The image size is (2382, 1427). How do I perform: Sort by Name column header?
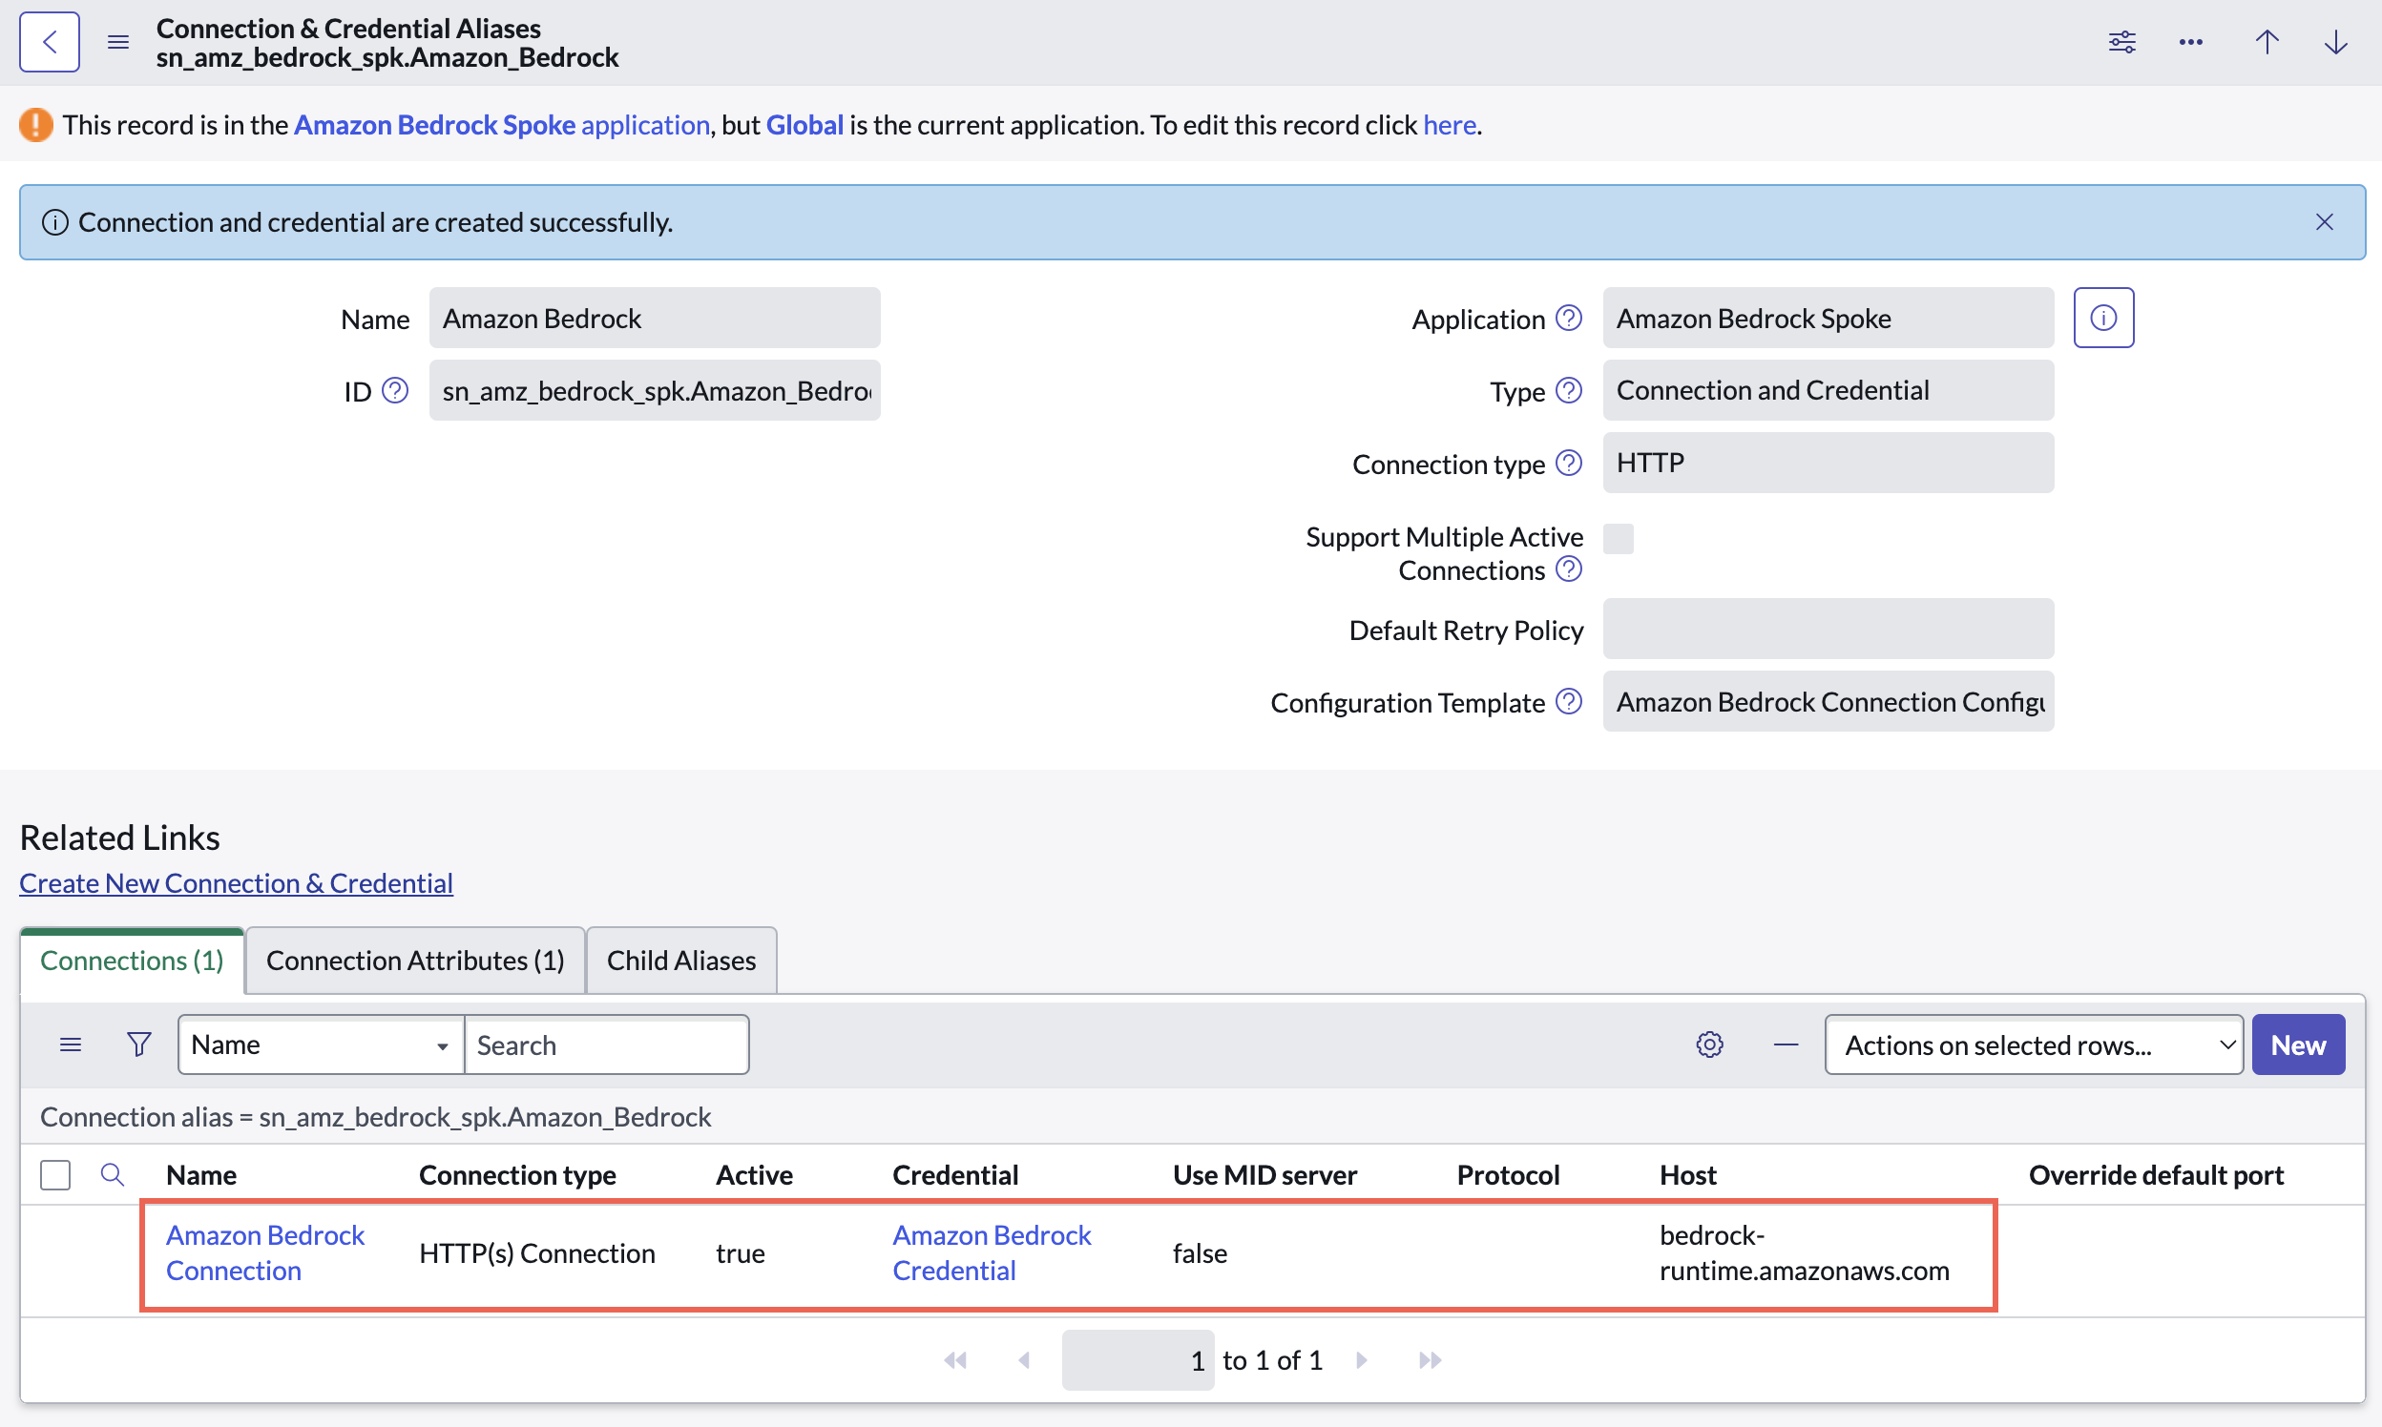(x=201, y=1174)
